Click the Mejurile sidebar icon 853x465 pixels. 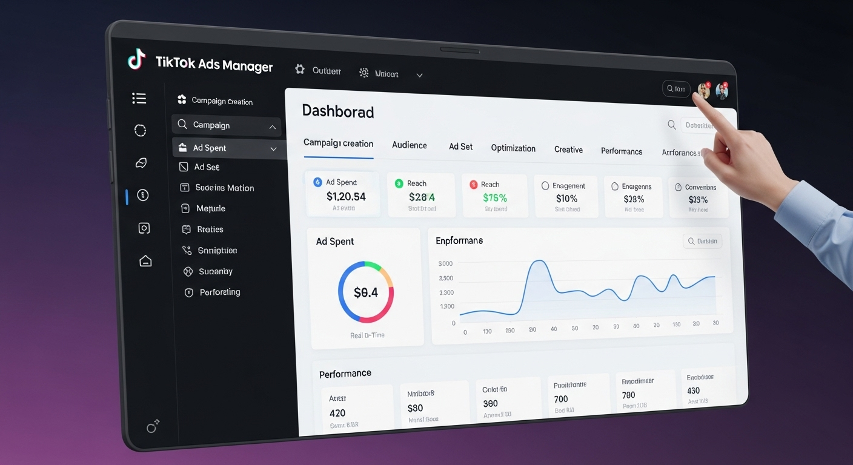[185, 208]
